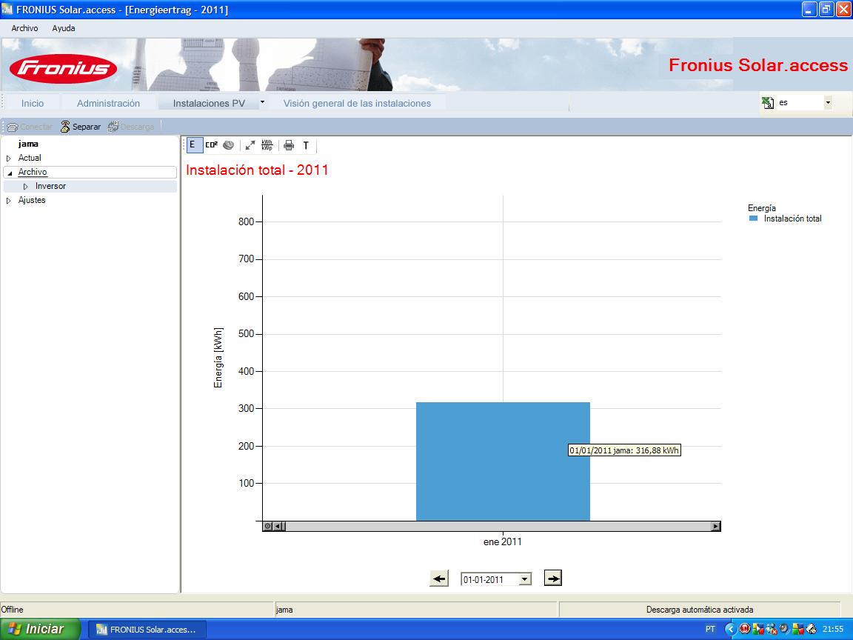
Task: Select the jama installation root
Action: click(x=28, y=144)
